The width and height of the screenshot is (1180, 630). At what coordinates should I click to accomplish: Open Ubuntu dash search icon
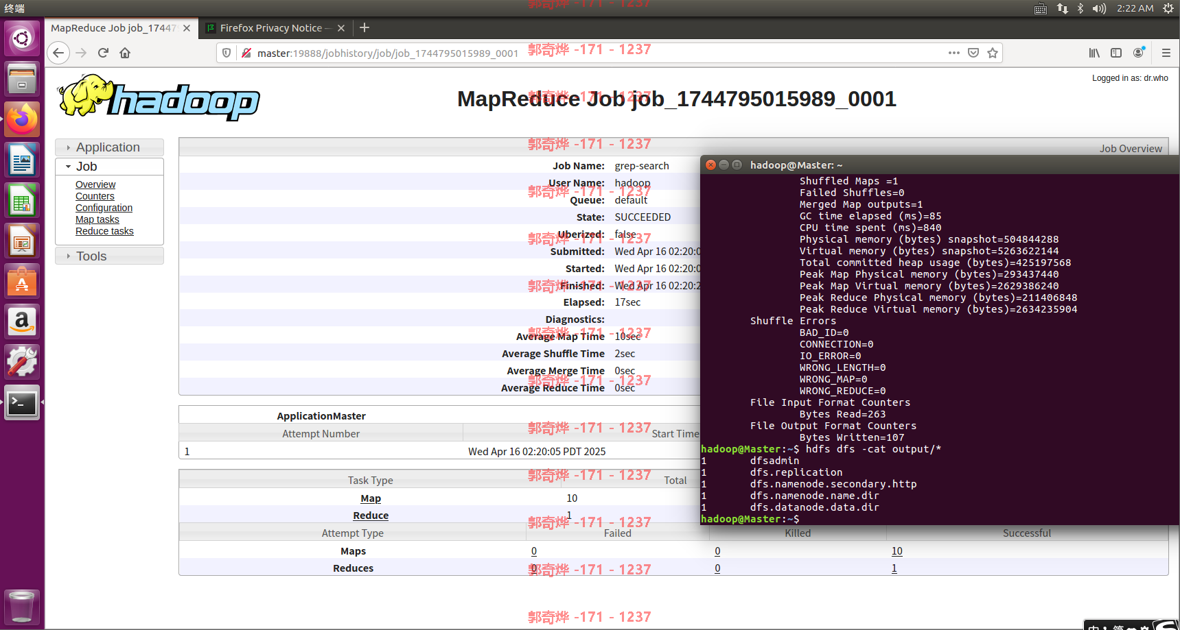point(22,38)
